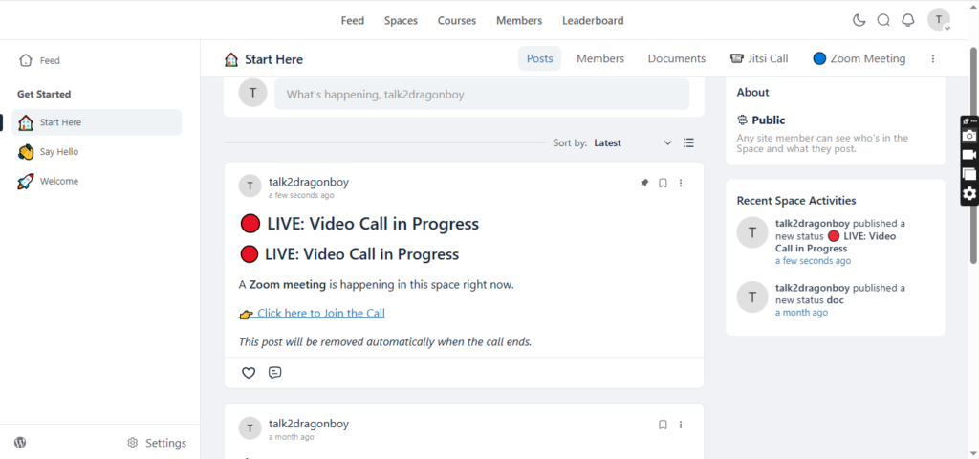The width and height of the screenshot is (979, 459).
Task: Bookmark the LIVE Video Call post
Action: (664, 183)
